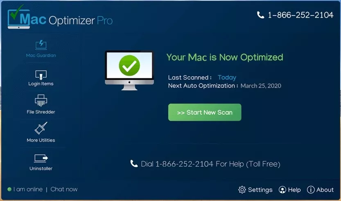
Task: Click the Settings gear icon
Action: click(242, 190)
